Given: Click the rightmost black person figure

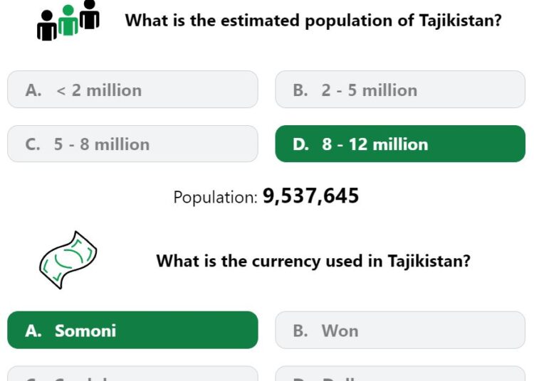Looking at the screenshot, I should (x=90, y=15).
